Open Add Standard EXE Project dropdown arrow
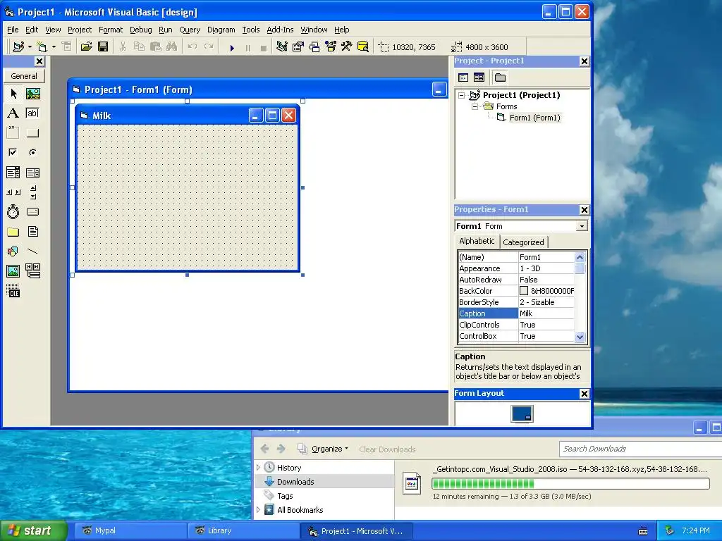Screen dimensions: 722x541 tap(30, 47)
